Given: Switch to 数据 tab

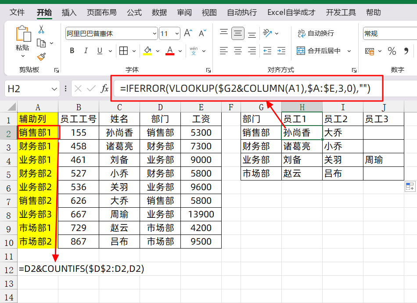Looking at the screenshot, I should (159, 12).
